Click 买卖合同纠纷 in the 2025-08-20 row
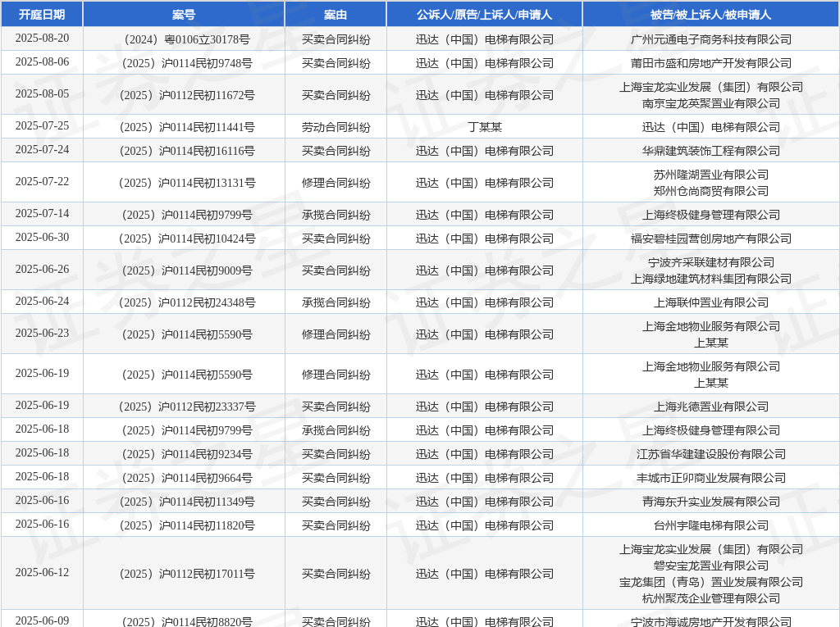 coord(336,39)
